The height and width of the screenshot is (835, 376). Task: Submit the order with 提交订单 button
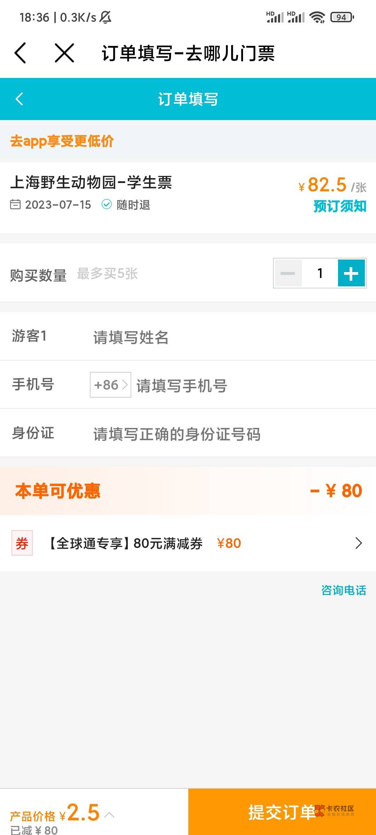(282, 812)
